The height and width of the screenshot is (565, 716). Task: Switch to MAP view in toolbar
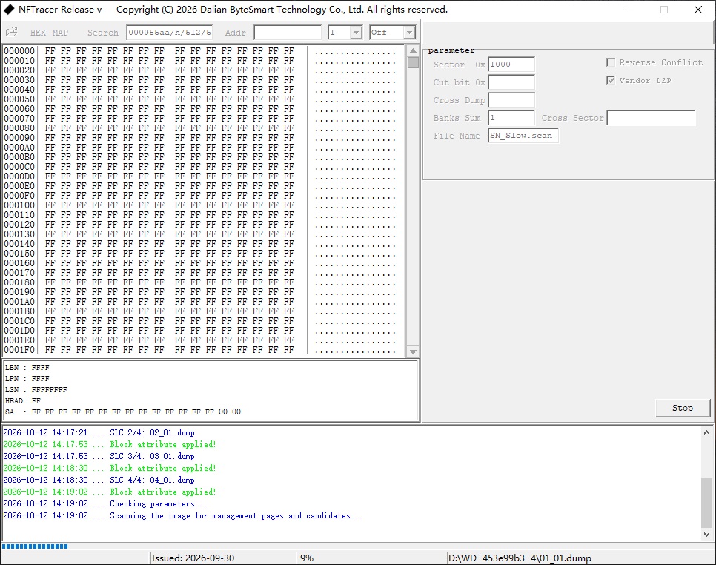click(60, 33)
